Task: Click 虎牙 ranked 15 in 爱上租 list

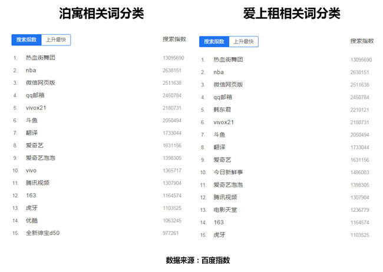Action: 219,235
